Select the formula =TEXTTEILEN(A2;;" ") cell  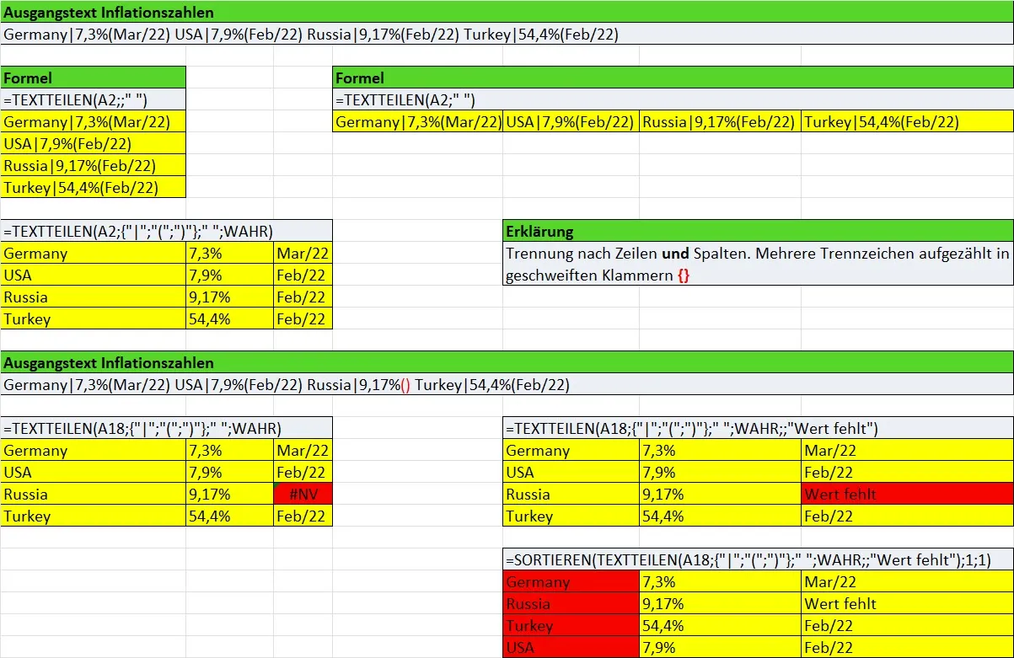click(x=93, y=100)
